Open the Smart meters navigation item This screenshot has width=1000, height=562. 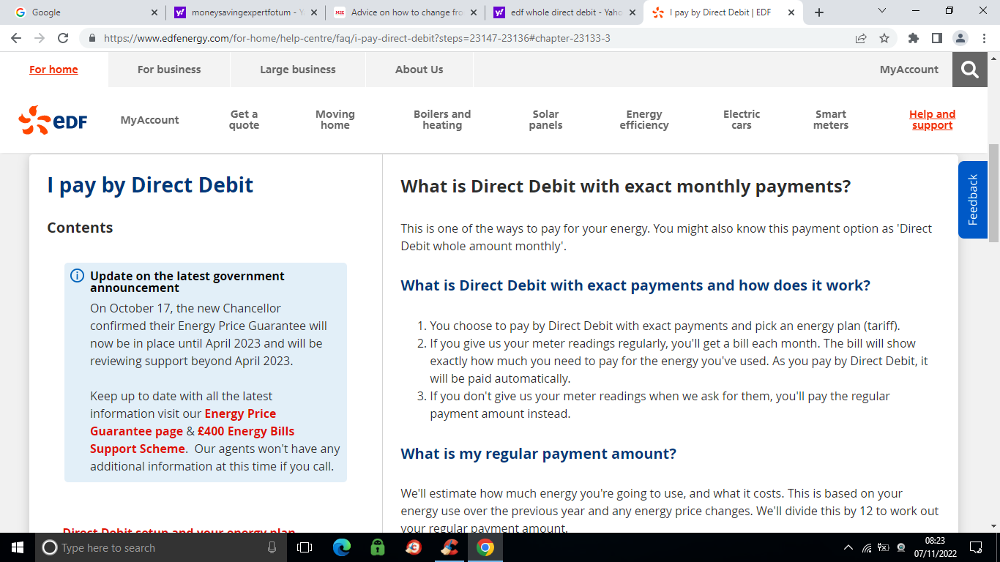click(830, 120)
